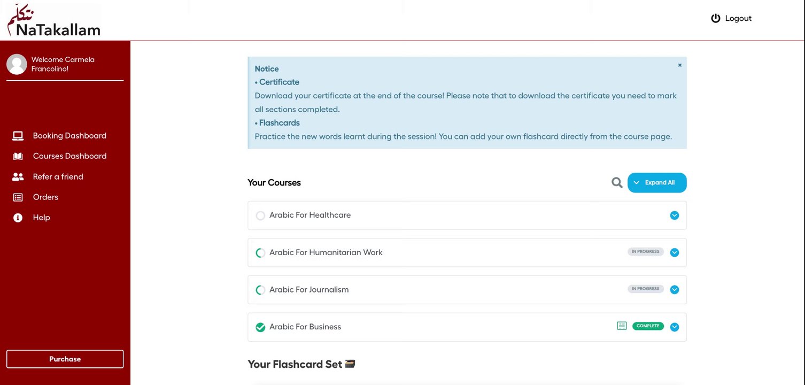
Task: Toggle Arabic For Humanitarian Work progress circle
Action: [260, 253]
